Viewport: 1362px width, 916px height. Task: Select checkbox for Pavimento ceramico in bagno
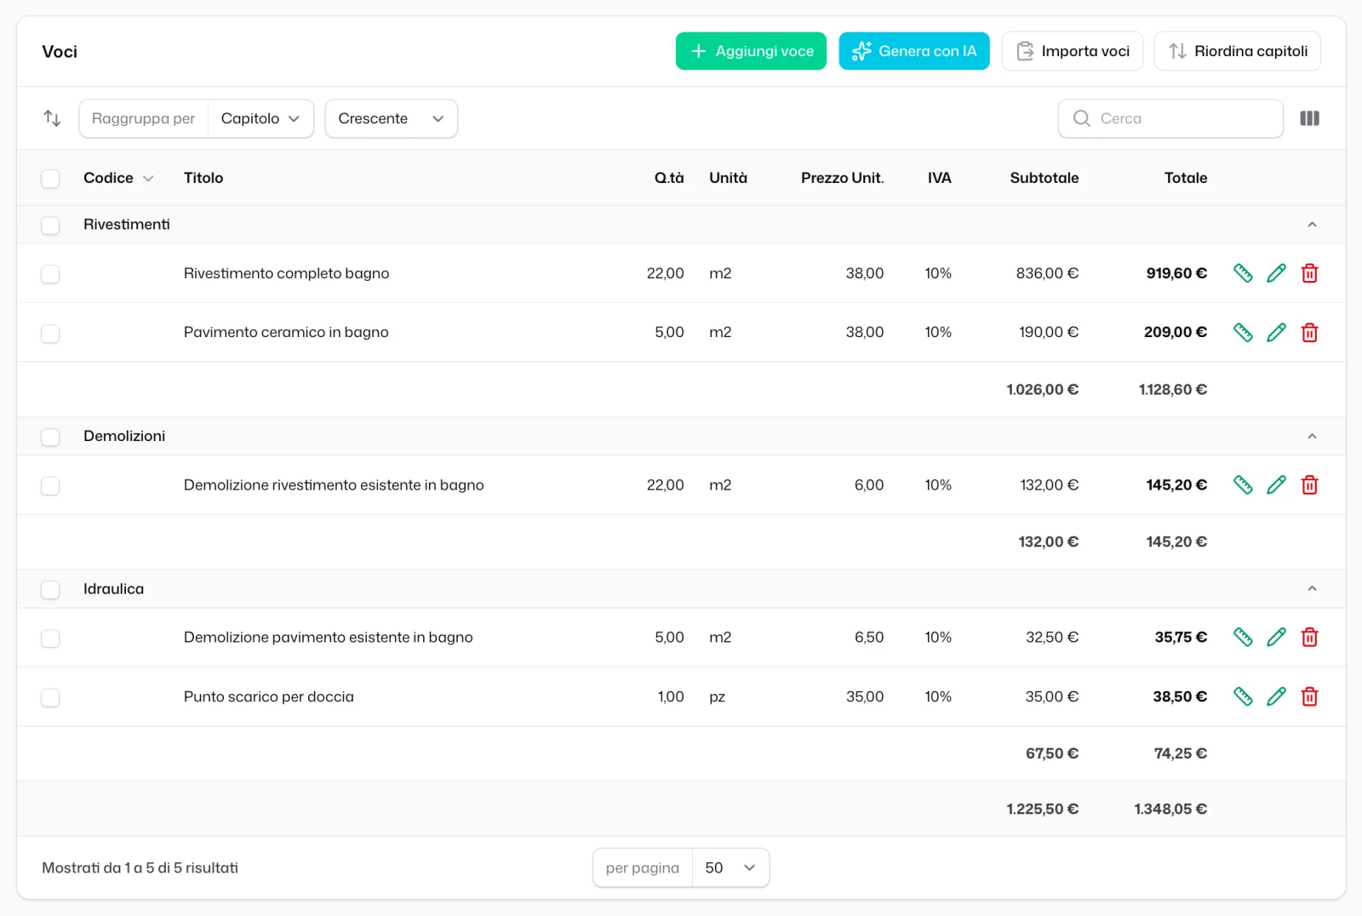click(x=50, y=333)
